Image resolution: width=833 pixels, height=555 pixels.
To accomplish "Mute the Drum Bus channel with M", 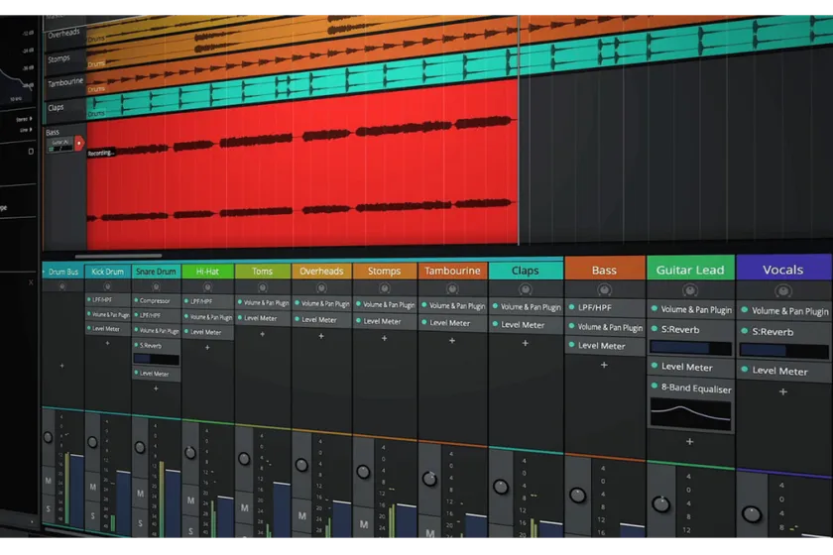I will click(x=49, y=481).
